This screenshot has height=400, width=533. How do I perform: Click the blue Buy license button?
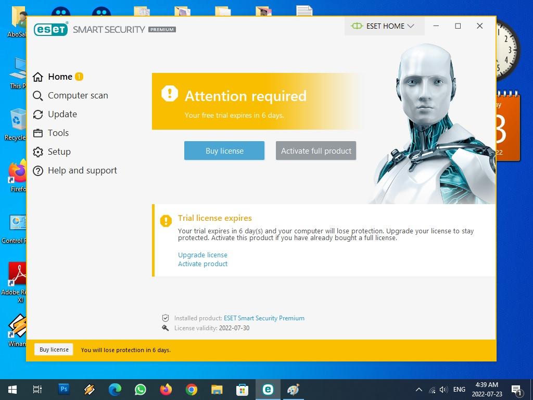224,151
